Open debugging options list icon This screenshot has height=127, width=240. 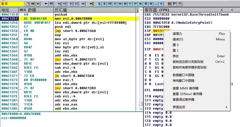169,4
